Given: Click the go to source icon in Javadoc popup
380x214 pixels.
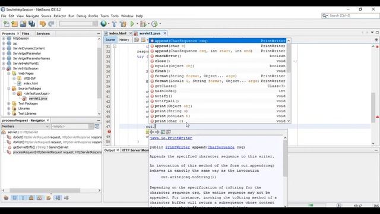Looking at the screenshot, I should coord(169,132).
